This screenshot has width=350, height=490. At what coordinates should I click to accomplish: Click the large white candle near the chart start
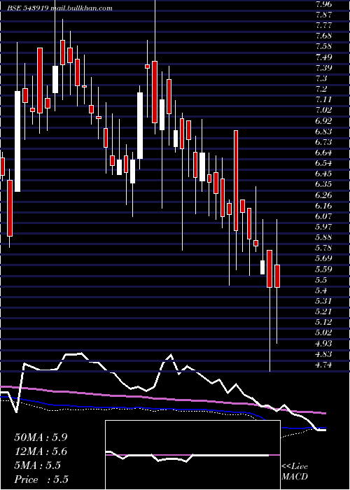pyautogui.click(x=17, y=141)
